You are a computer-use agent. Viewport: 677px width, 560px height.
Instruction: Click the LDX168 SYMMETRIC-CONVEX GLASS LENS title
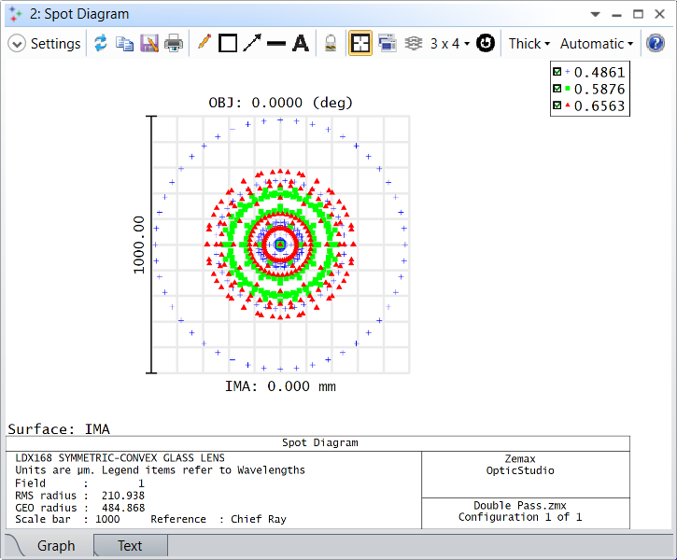coord(120,457)
